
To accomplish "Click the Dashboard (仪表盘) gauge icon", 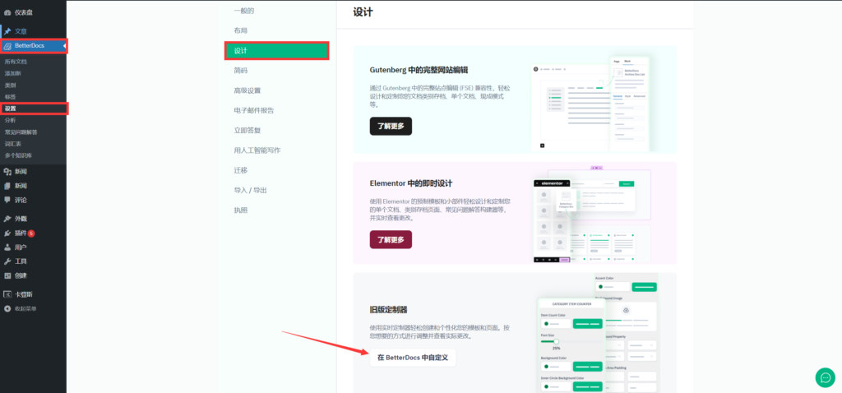I will (x=7, y=12).
